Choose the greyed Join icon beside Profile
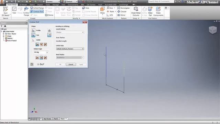The image size is (220, 124). tap(49, 31)
